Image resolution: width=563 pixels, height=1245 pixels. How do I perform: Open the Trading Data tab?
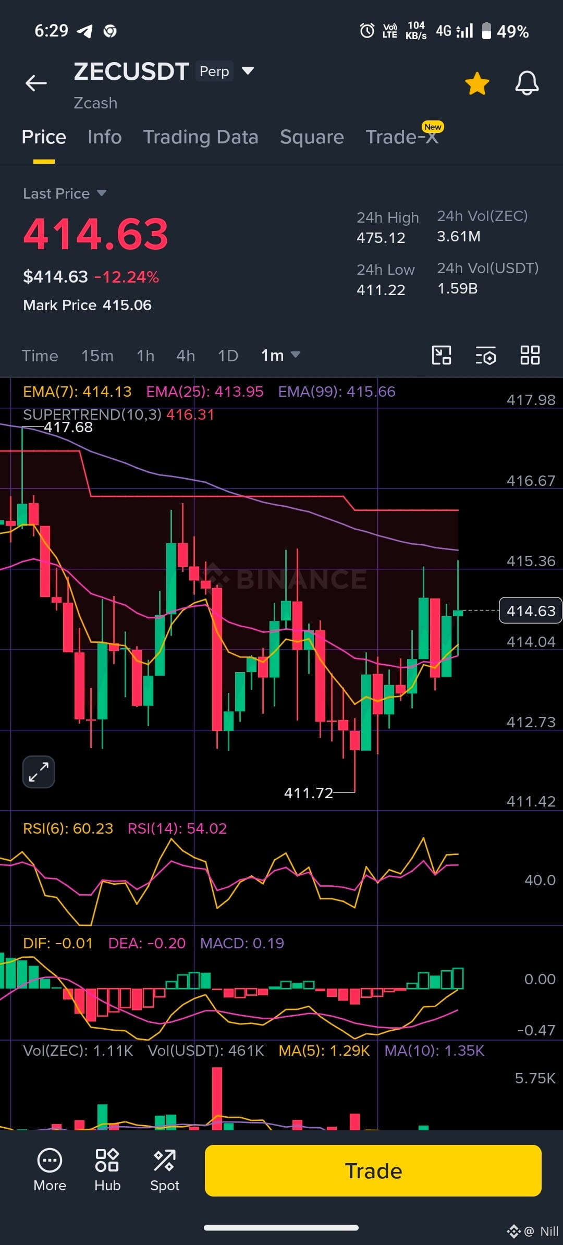tap(201, 137)
